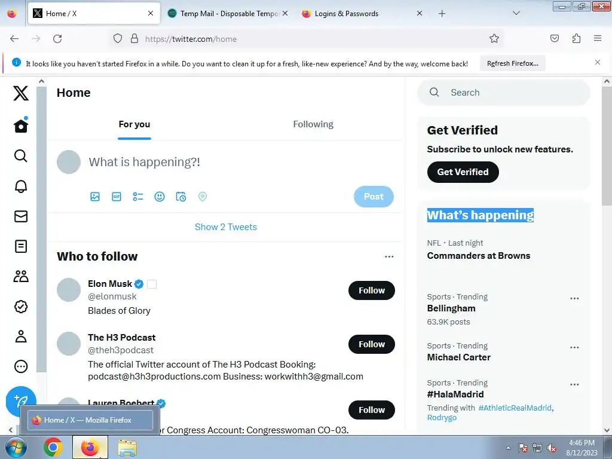Add media image icon to post
This screenshot has height=459, width=612.
tap(95, 196)
